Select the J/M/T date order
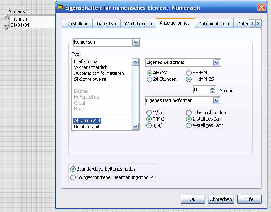The height and width of the screenshot is (212, 271). pos(149,125)
